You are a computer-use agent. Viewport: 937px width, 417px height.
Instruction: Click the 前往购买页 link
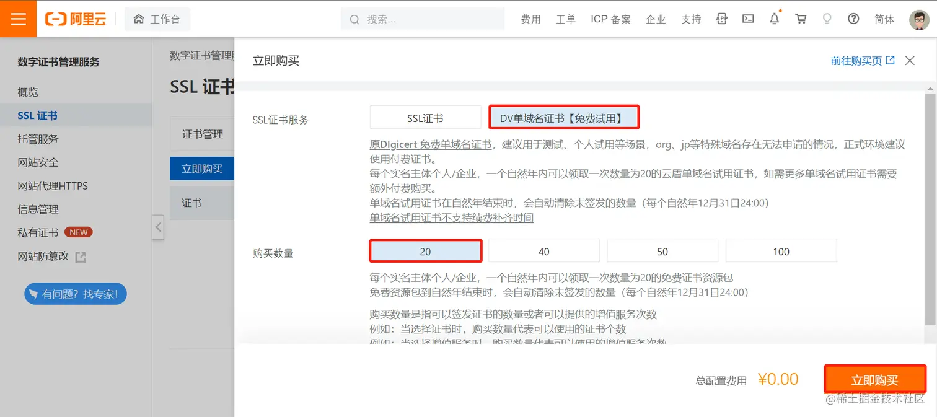coord(863,61)
